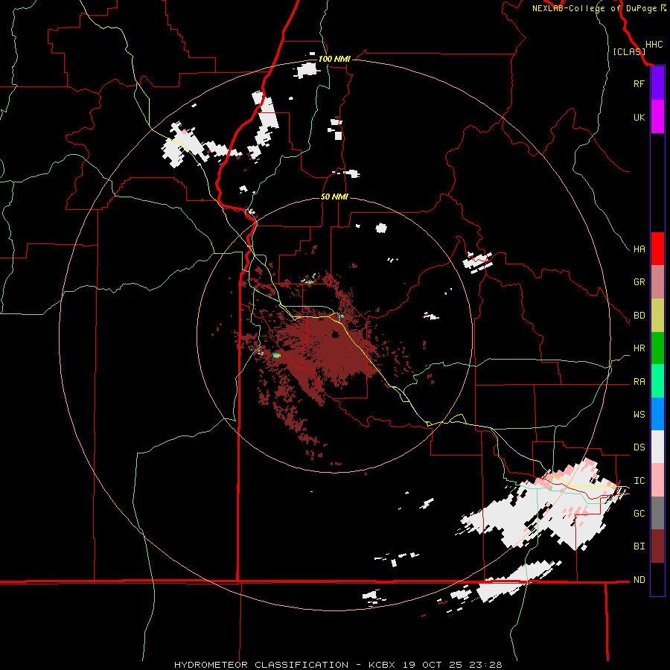Click the GR legend label

639,282
